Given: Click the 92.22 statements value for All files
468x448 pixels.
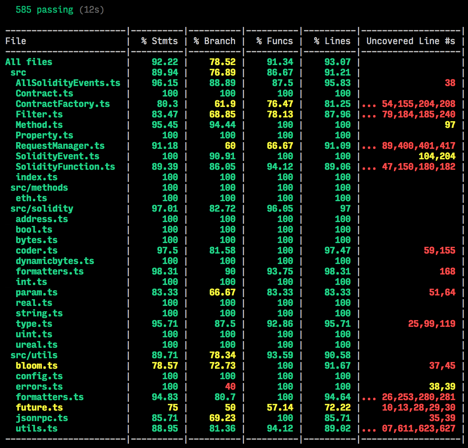Looking at the screenshot, I should (165, 62).
